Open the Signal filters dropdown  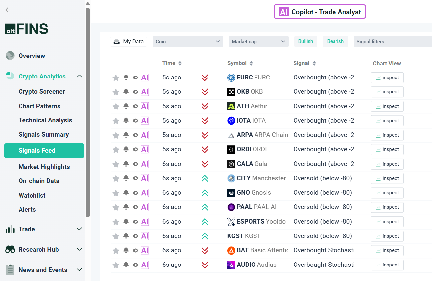pos(393,42)
